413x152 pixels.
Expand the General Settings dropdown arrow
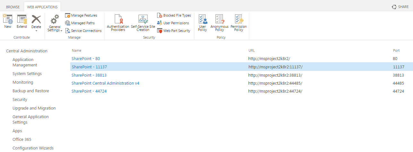pyautogui.click(x=61, y=31)
